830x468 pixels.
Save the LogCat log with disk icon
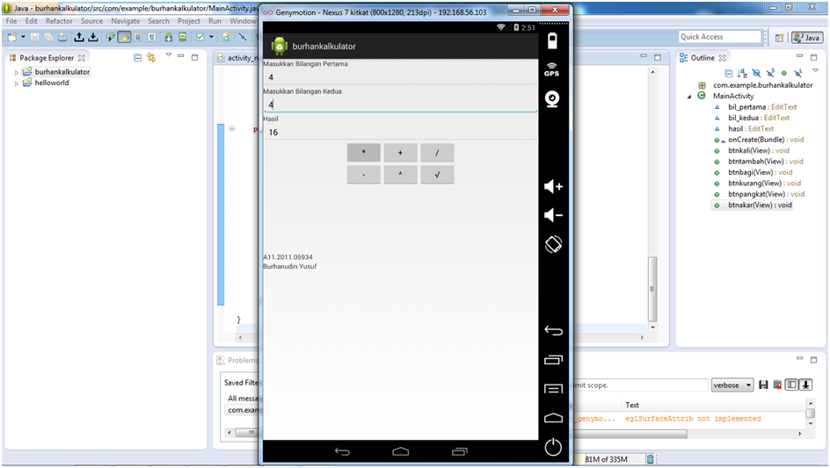[763, 385]
